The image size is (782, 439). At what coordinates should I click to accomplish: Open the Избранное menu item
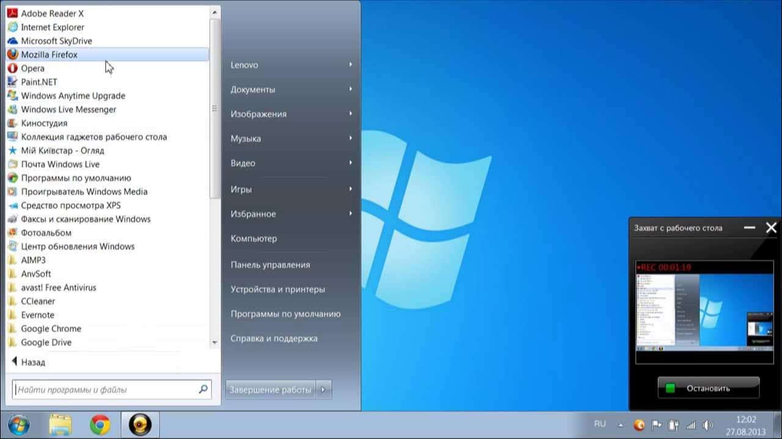[291, 214]
